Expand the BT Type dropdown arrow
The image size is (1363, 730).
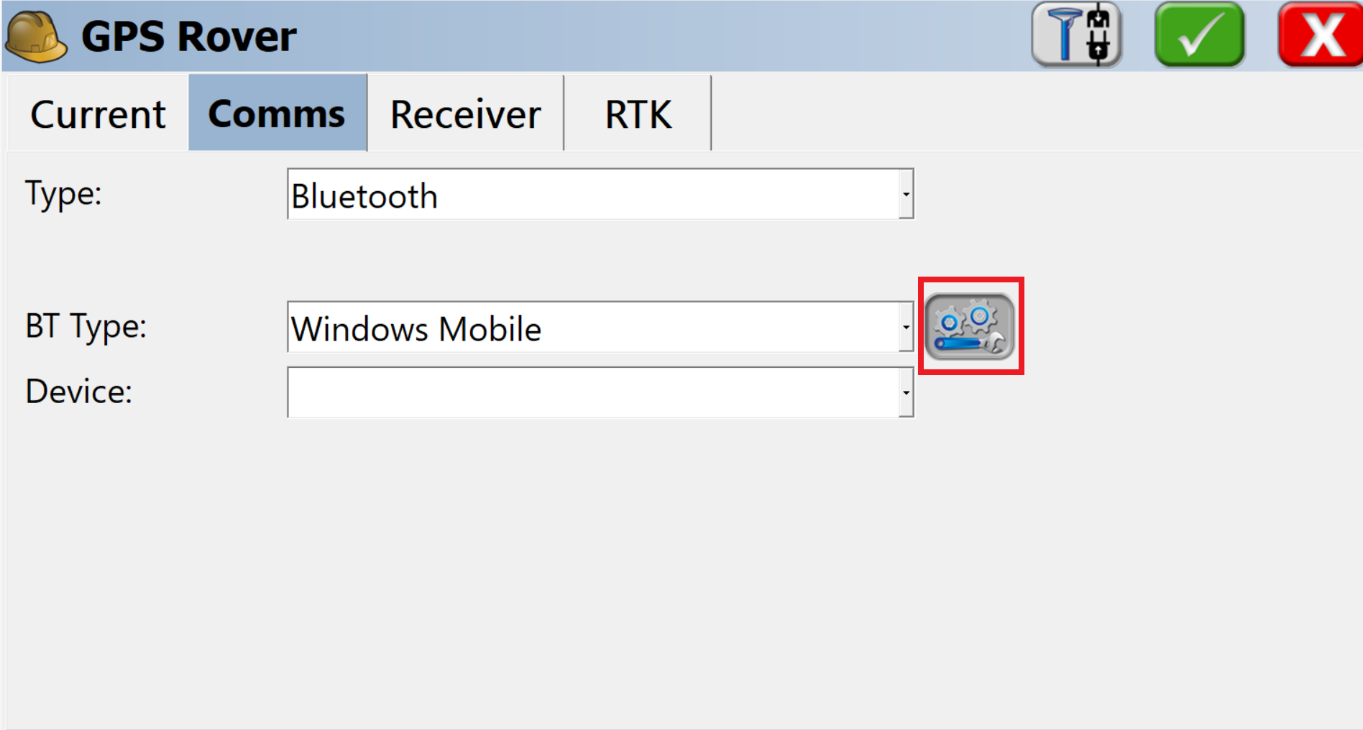coord(906,327)
